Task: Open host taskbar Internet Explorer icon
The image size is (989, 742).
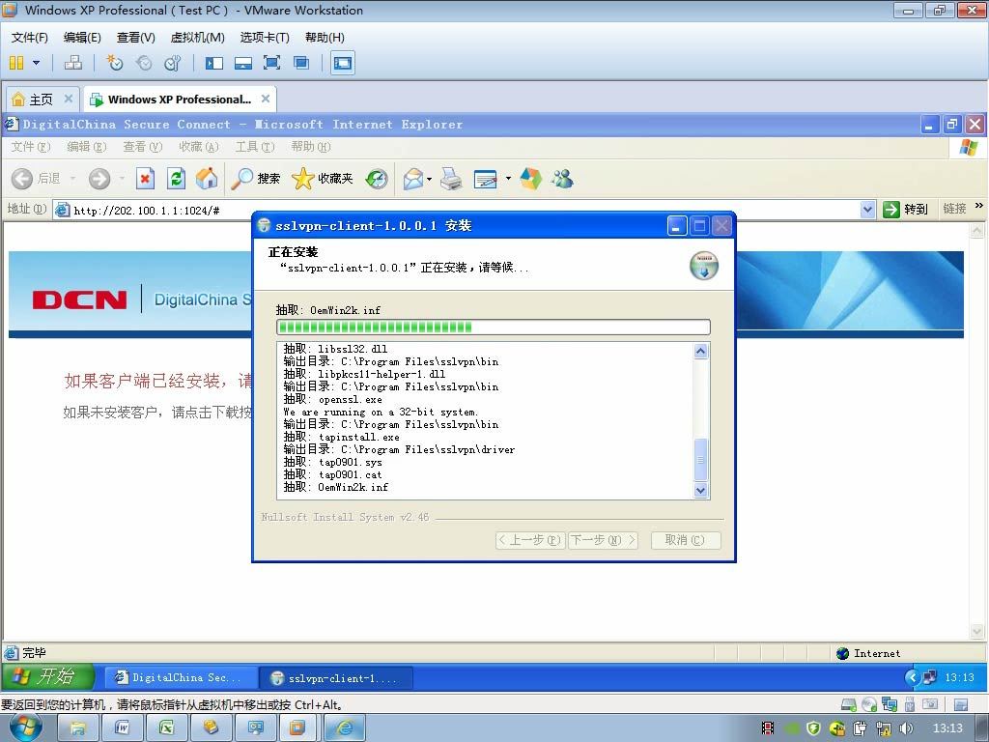Action: pyautogui.click(x=345, y=728)
